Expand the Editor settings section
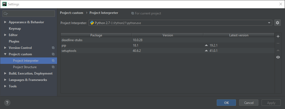285x109 pixels. pos(5,35)
